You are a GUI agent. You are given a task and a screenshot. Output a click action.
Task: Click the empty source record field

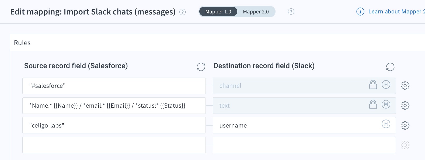click(114, 145)
